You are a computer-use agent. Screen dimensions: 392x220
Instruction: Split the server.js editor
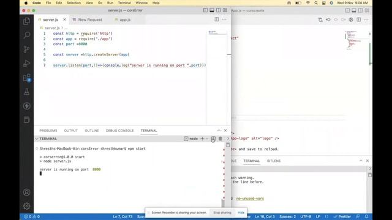pos(217,20)
